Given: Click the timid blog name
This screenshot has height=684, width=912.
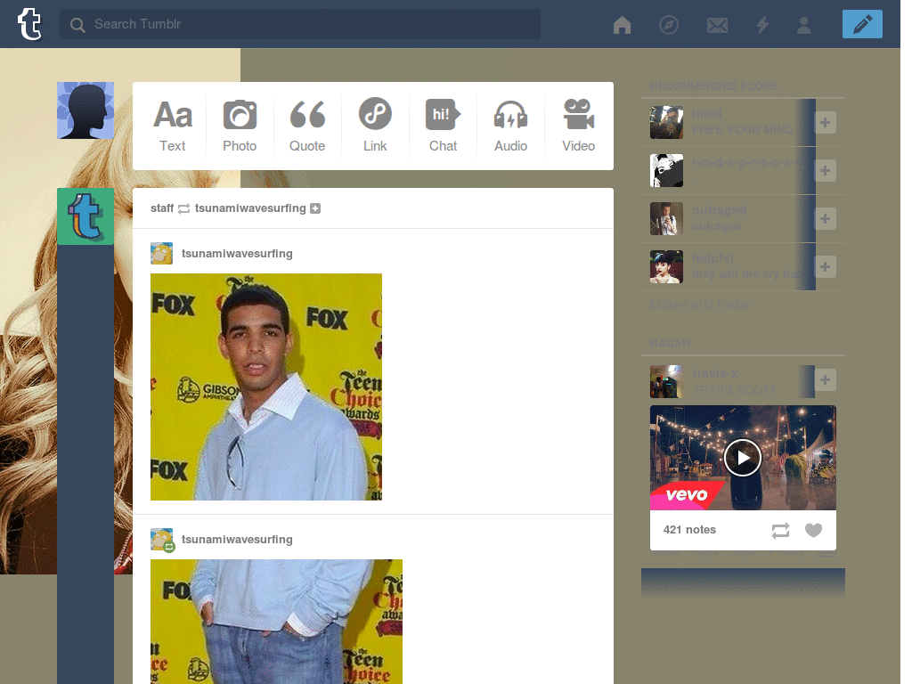Looking at the screenshot, I should coord(706,114).
